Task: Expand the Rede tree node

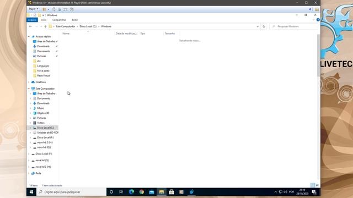Action: click(x=29, y=173)
